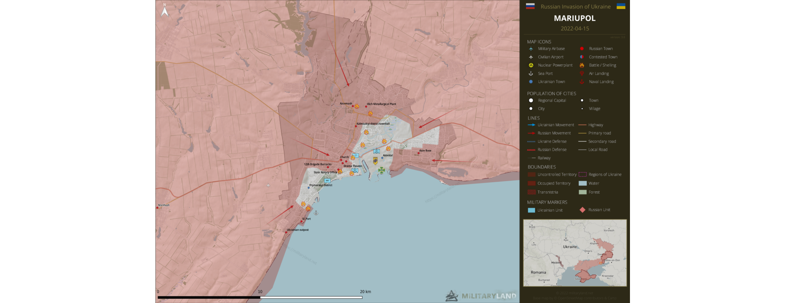785x303 pixels.
Task: Click the Sea Port anchor legend icon
Action: tap(531, 73)
